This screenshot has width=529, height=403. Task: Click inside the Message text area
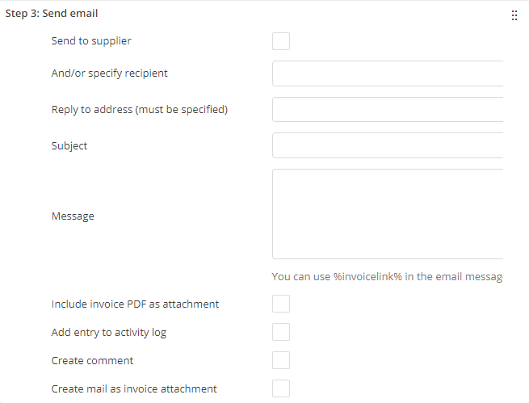pos(388,214)
